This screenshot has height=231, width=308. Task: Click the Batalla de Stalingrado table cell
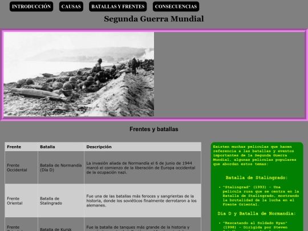pos(61,201)
